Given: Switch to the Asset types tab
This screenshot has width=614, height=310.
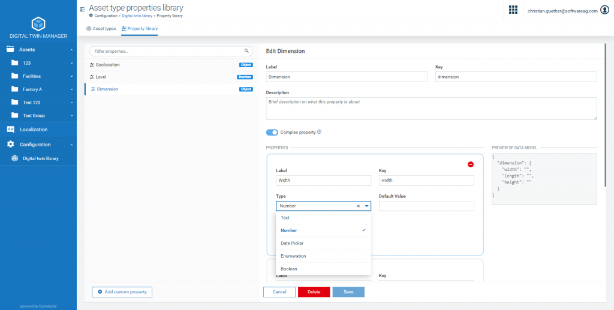Looking at the screenshot, I should (x=101, y=28).
